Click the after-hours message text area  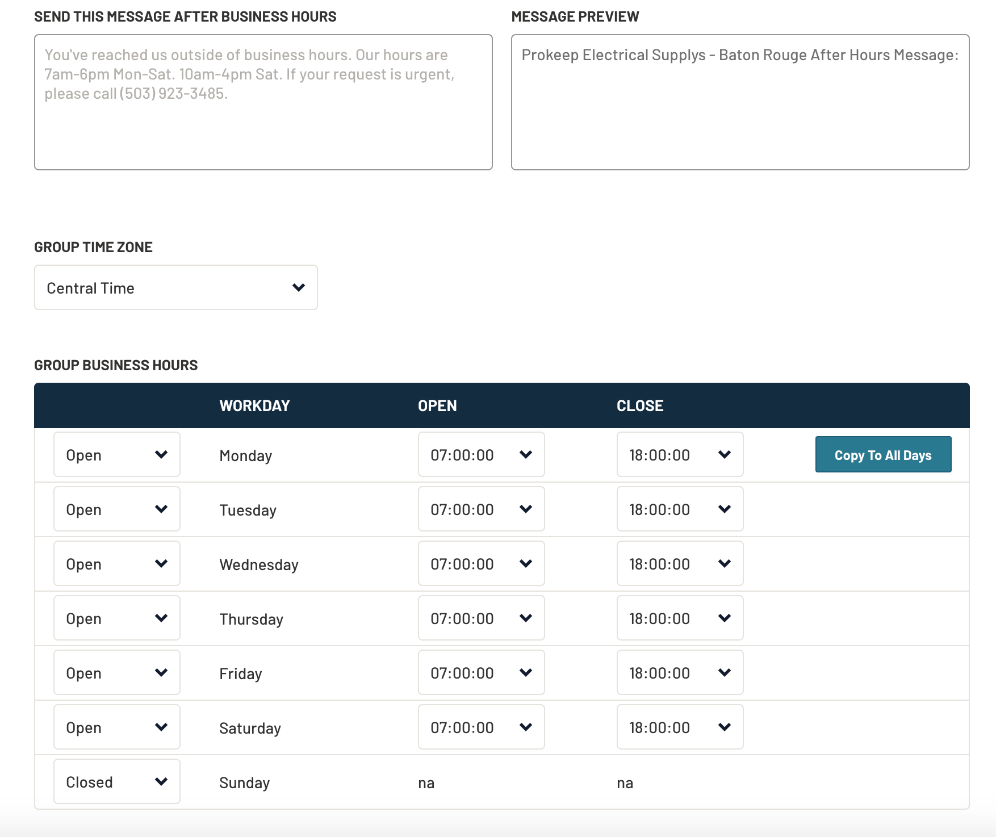point(263,102)
